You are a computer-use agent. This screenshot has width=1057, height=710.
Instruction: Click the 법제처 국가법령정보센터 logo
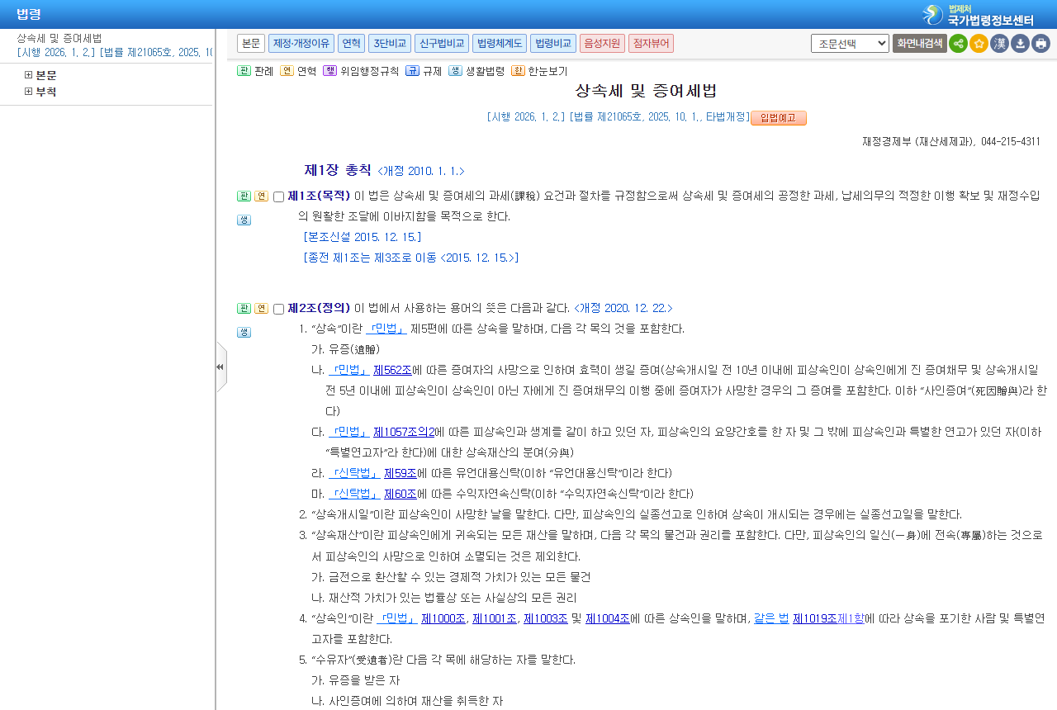click(979, 15)
